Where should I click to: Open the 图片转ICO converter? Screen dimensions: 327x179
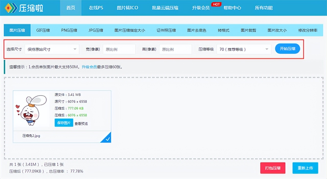coord(128,8)
